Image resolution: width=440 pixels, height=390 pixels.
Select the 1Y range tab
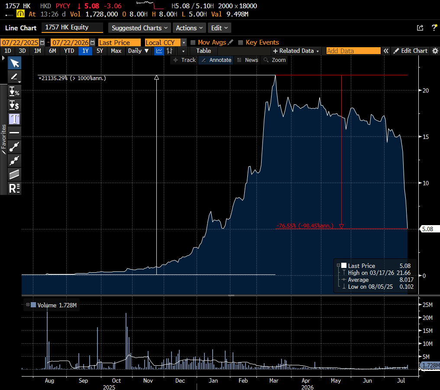point(85,51)
